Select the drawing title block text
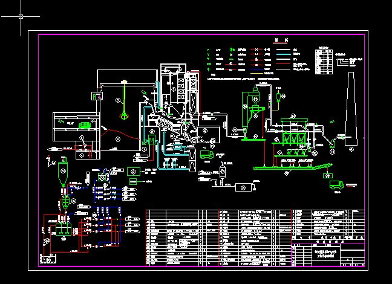Viewport: 392px width, 284px height. tap(325, 254)
